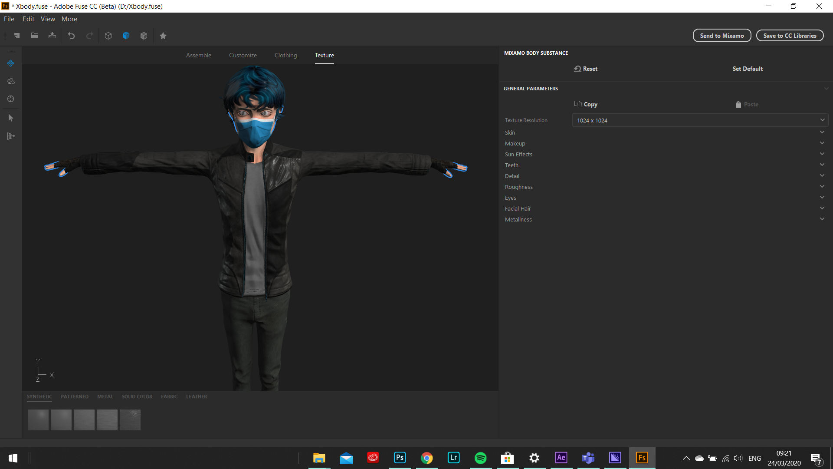
Task: Click the open folder toolbar icon
Action: (35, 36)
